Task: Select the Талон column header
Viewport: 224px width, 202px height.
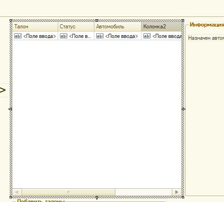Action: point(35,27)
